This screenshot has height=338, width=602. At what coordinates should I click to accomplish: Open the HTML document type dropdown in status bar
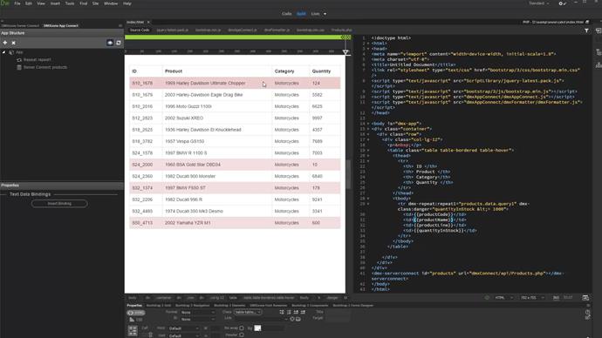[503, 298]
